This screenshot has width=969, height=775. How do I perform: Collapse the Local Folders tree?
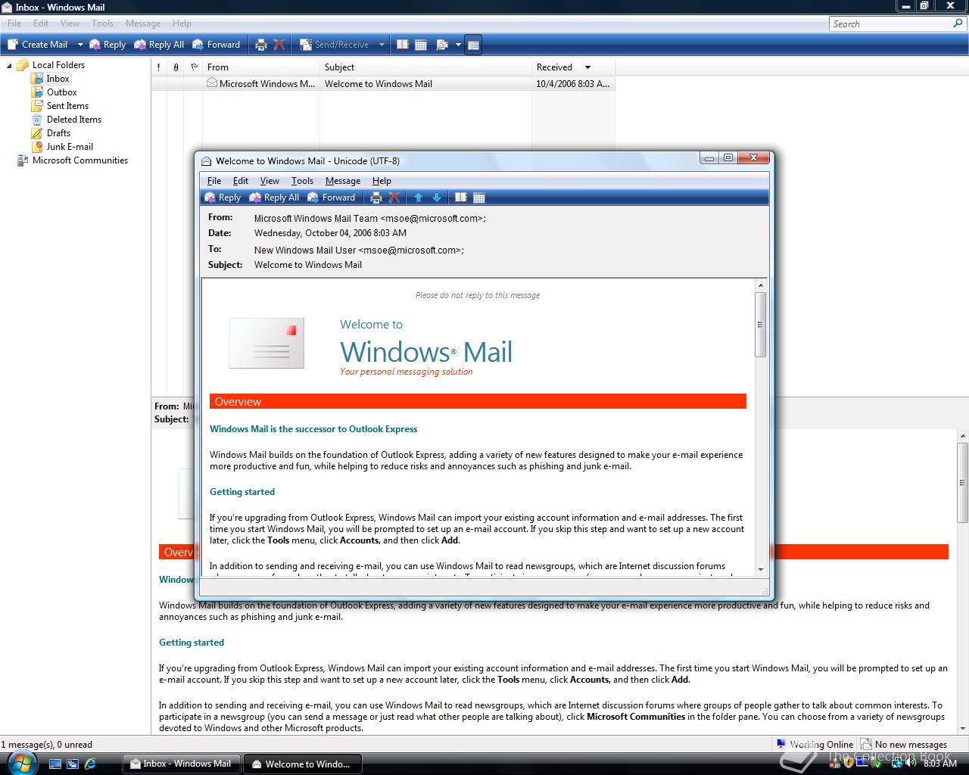pos(10,65)
